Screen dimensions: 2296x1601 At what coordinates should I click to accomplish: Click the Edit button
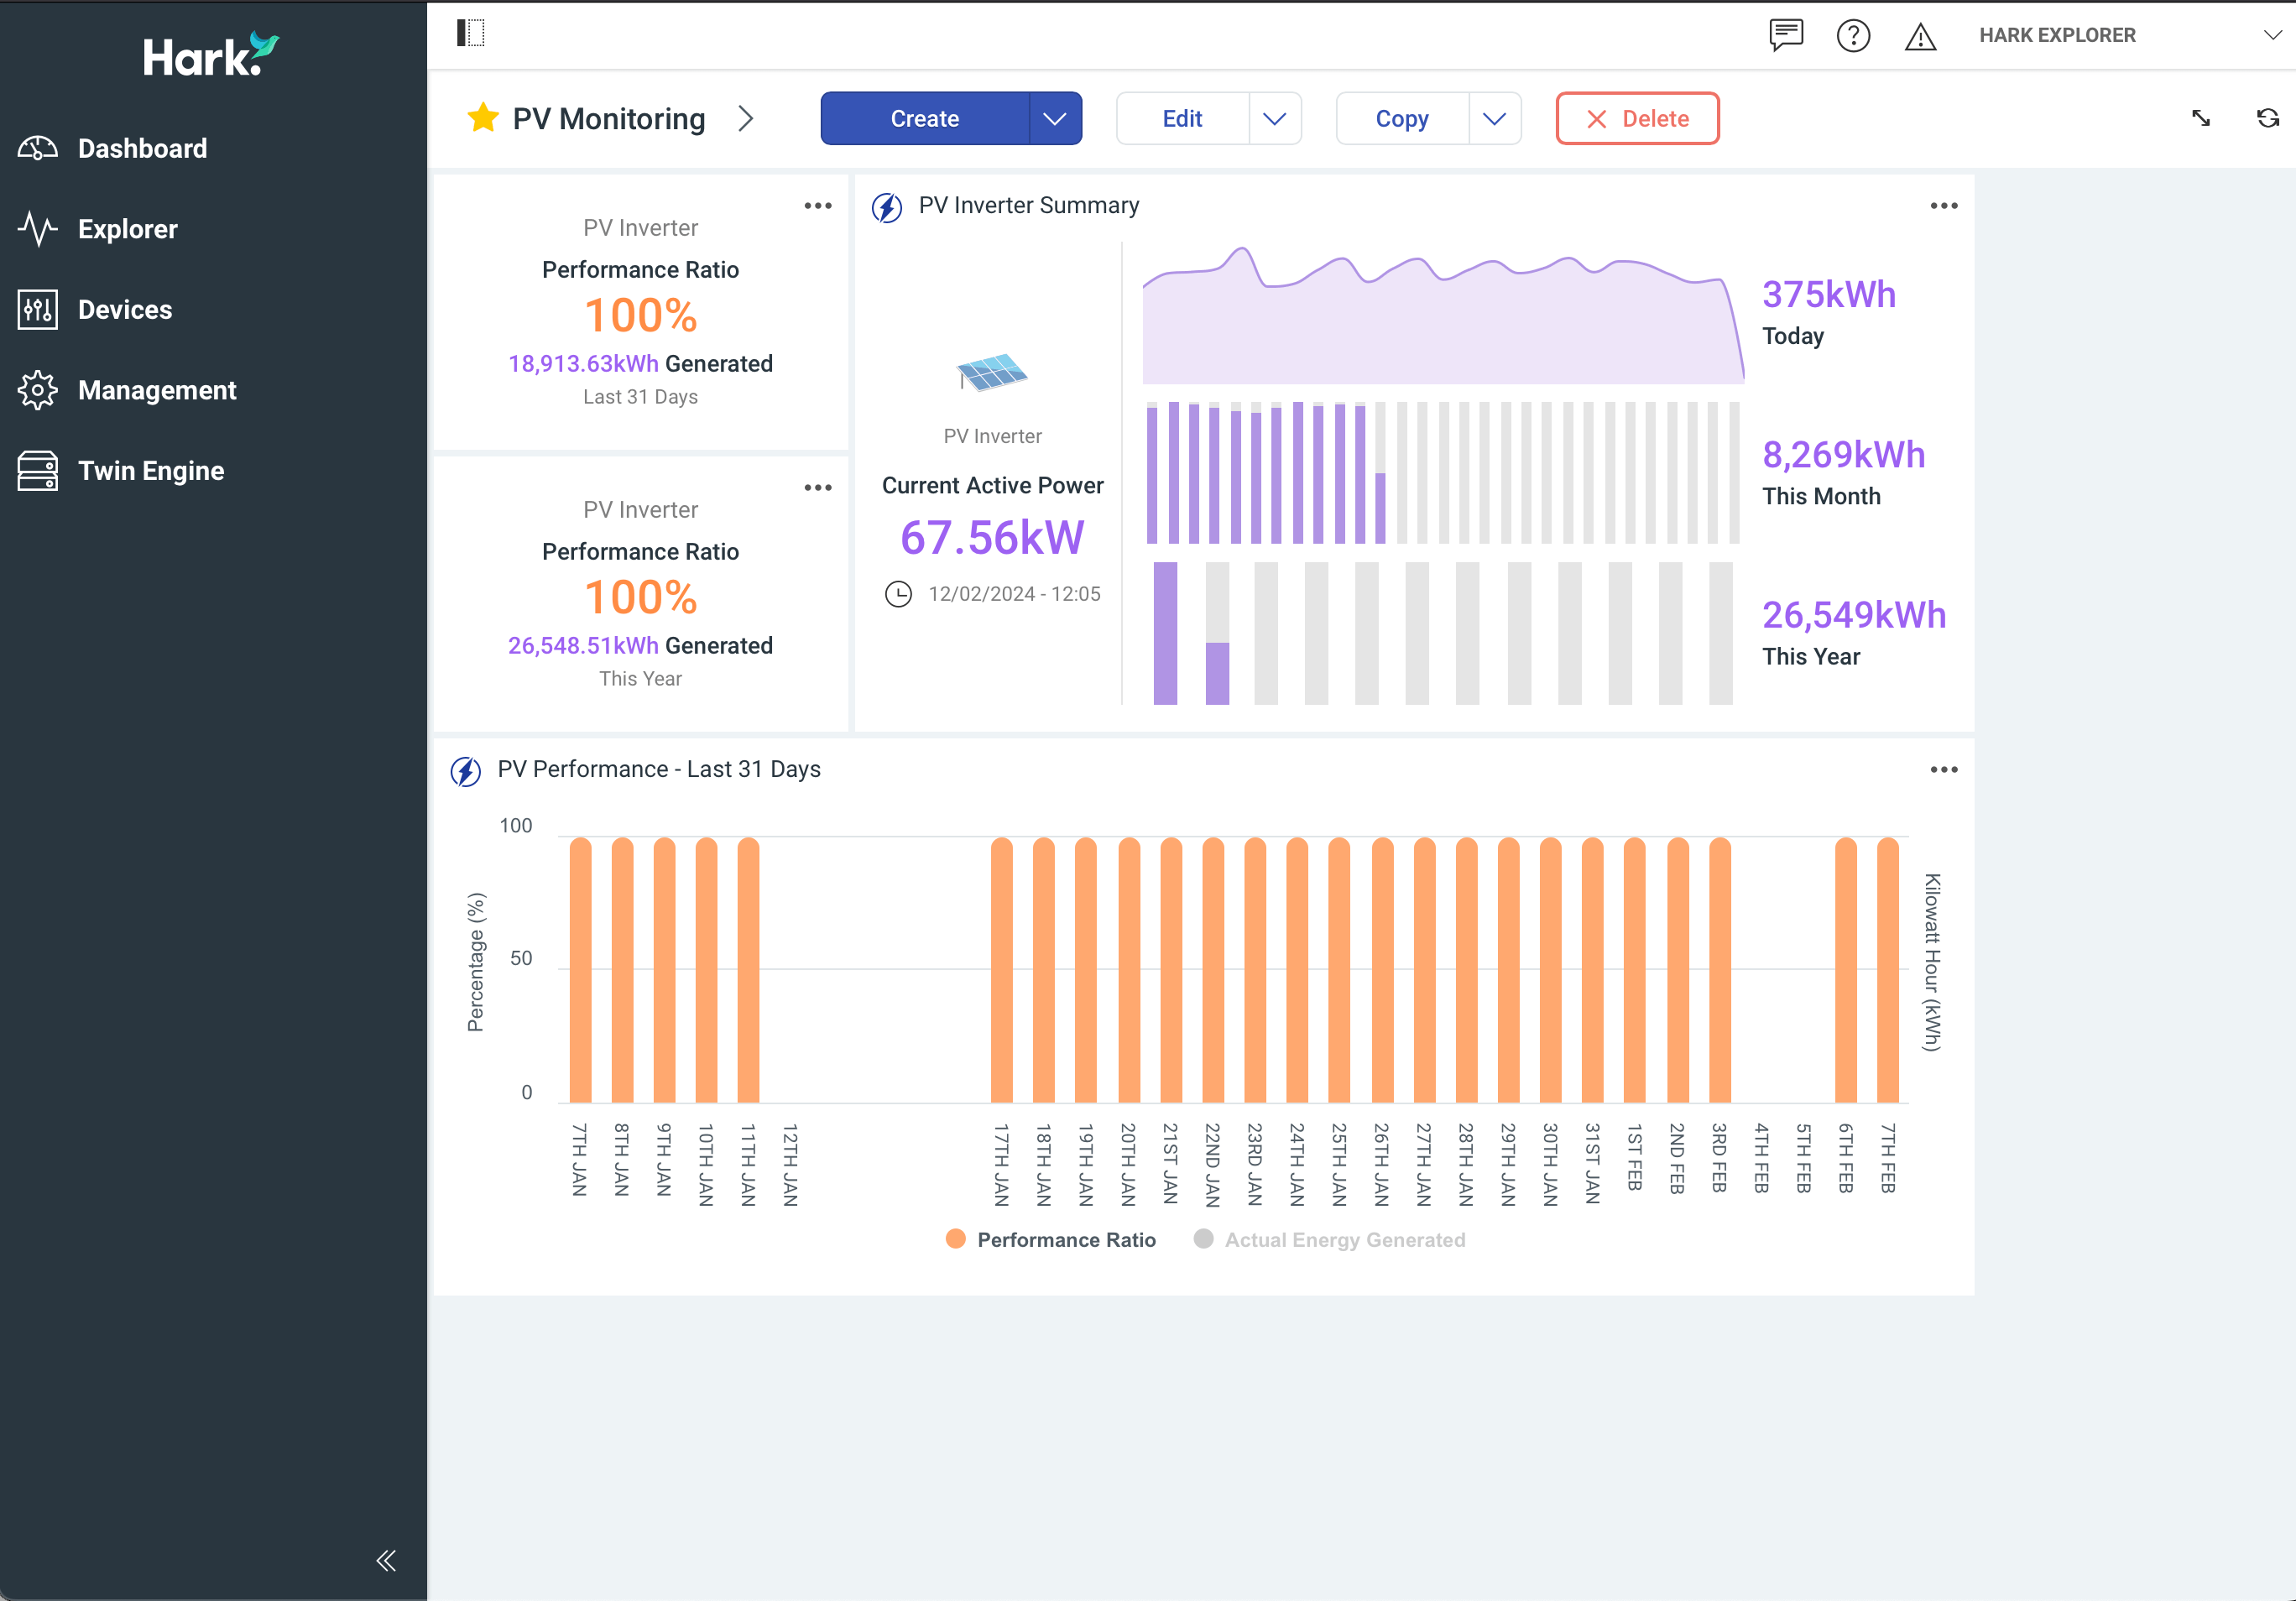(1183, 118)
